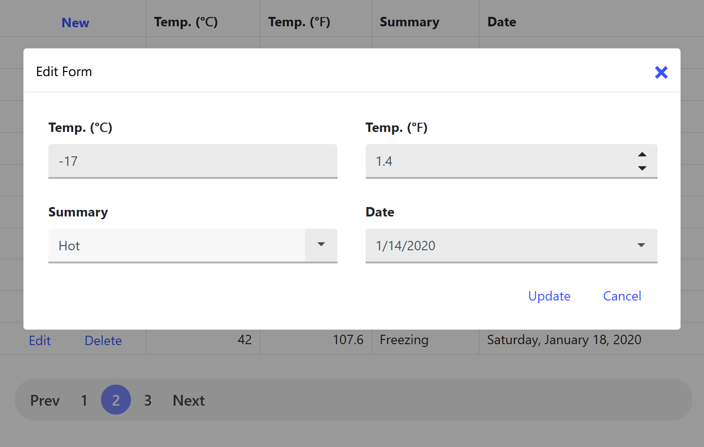Viewport: 704px width, 447px height.
Task: Click the Summary column header
Action: coord(409,22)
